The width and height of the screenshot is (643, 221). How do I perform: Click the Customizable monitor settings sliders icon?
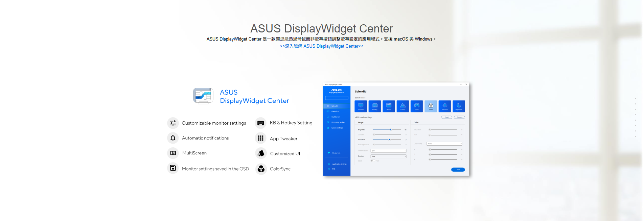coord(173,123)
